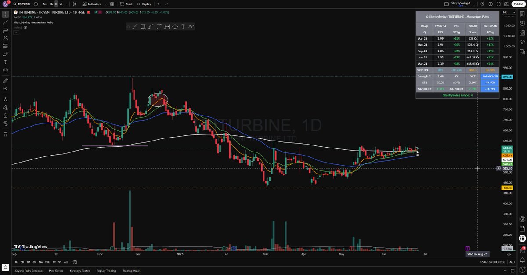The height and width of the screenshot is (275, 527).
Task: Undo the last chart action
Action: point(159,4)
